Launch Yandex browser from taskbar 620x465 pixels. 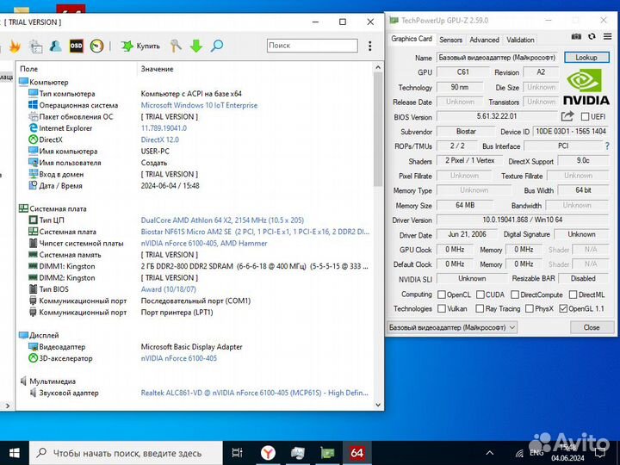tap(268, 453)
